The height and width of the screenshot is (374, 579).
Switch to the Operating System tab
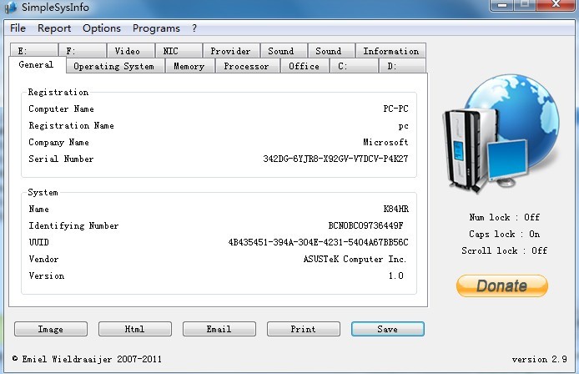113,67
